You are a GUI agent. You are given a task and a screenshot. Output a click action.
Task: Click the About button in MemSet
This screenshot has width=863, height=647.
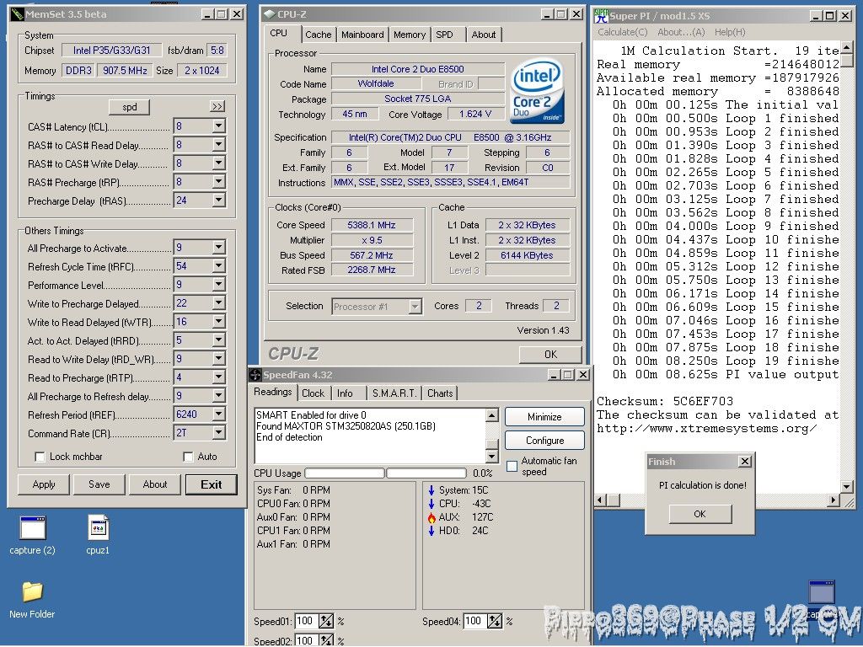pos(155,484)
